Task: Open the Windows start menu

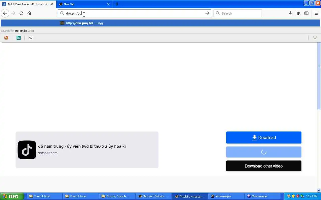Action: point(12,196)
